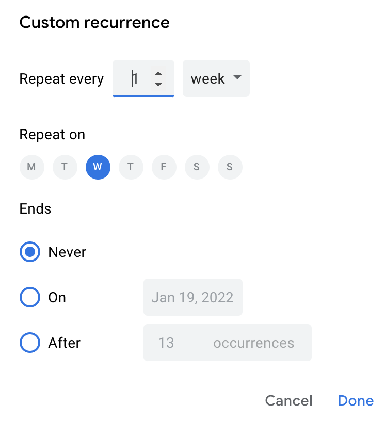This screenshot has height=421, width=385.
Task: Select Thursday in the Repeat on row
Action: pos(131,167)
